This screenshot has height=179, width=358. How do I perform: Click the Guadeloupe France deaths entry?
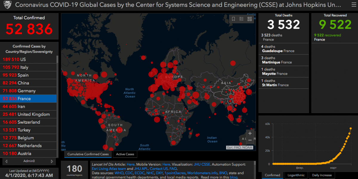[283, 49]
